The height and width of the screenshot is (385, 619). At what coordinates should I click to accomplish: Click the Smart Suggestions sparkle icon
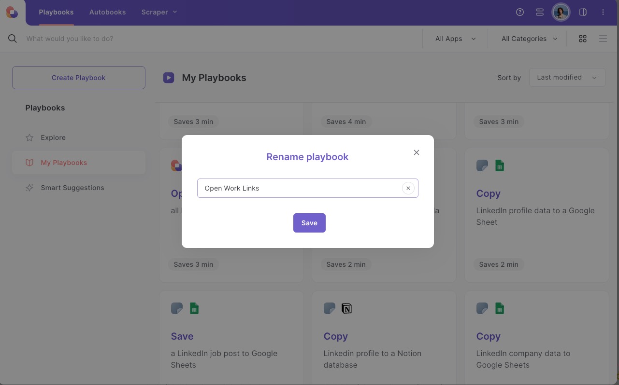tap(29, 188)
